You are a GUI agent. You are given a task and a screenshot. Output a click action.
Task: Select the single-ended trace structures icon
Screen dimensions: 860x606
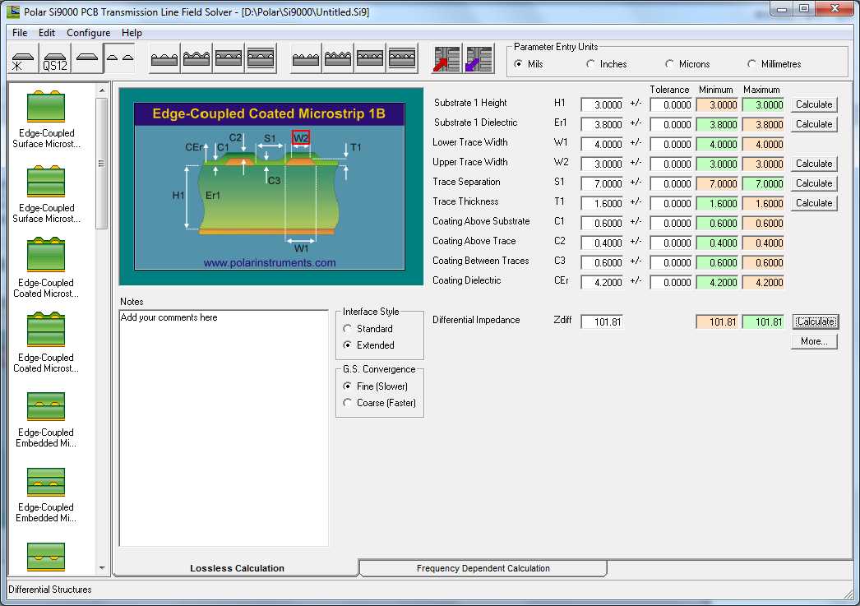[87, 58]
